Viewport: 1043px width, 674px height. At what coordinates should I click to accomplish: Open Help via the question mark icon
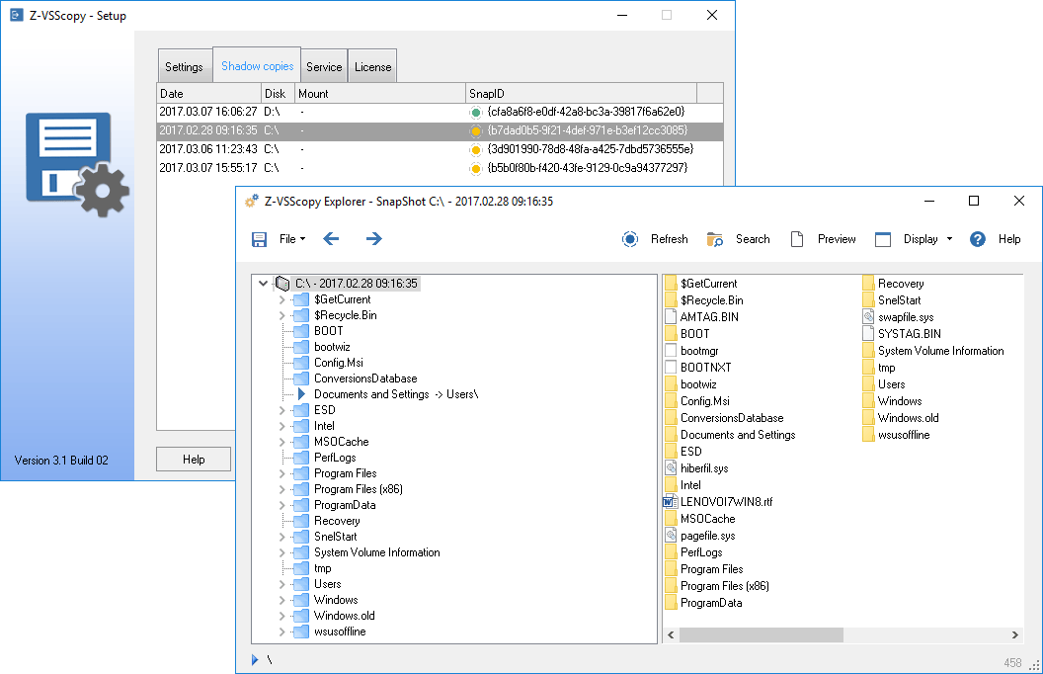point(978,239)
